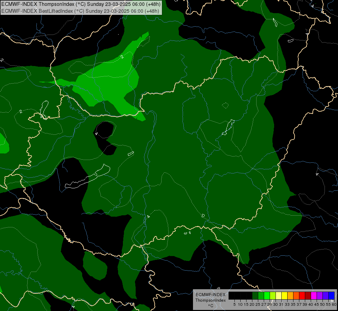Click the pale yellow 30–31 legend swatch

[279, 295]
